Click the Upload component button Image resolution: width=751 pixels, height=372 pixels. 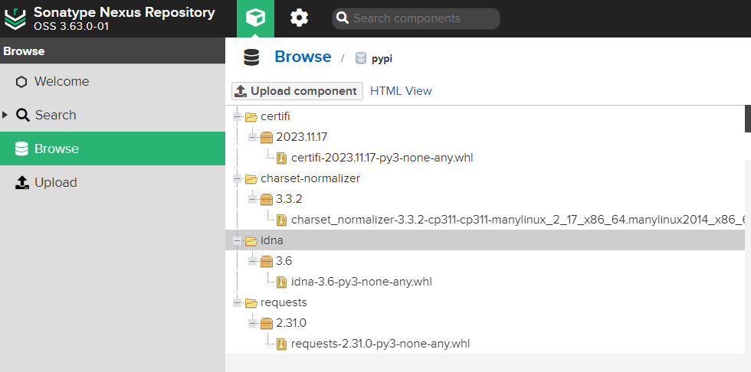tap(297, 91)
